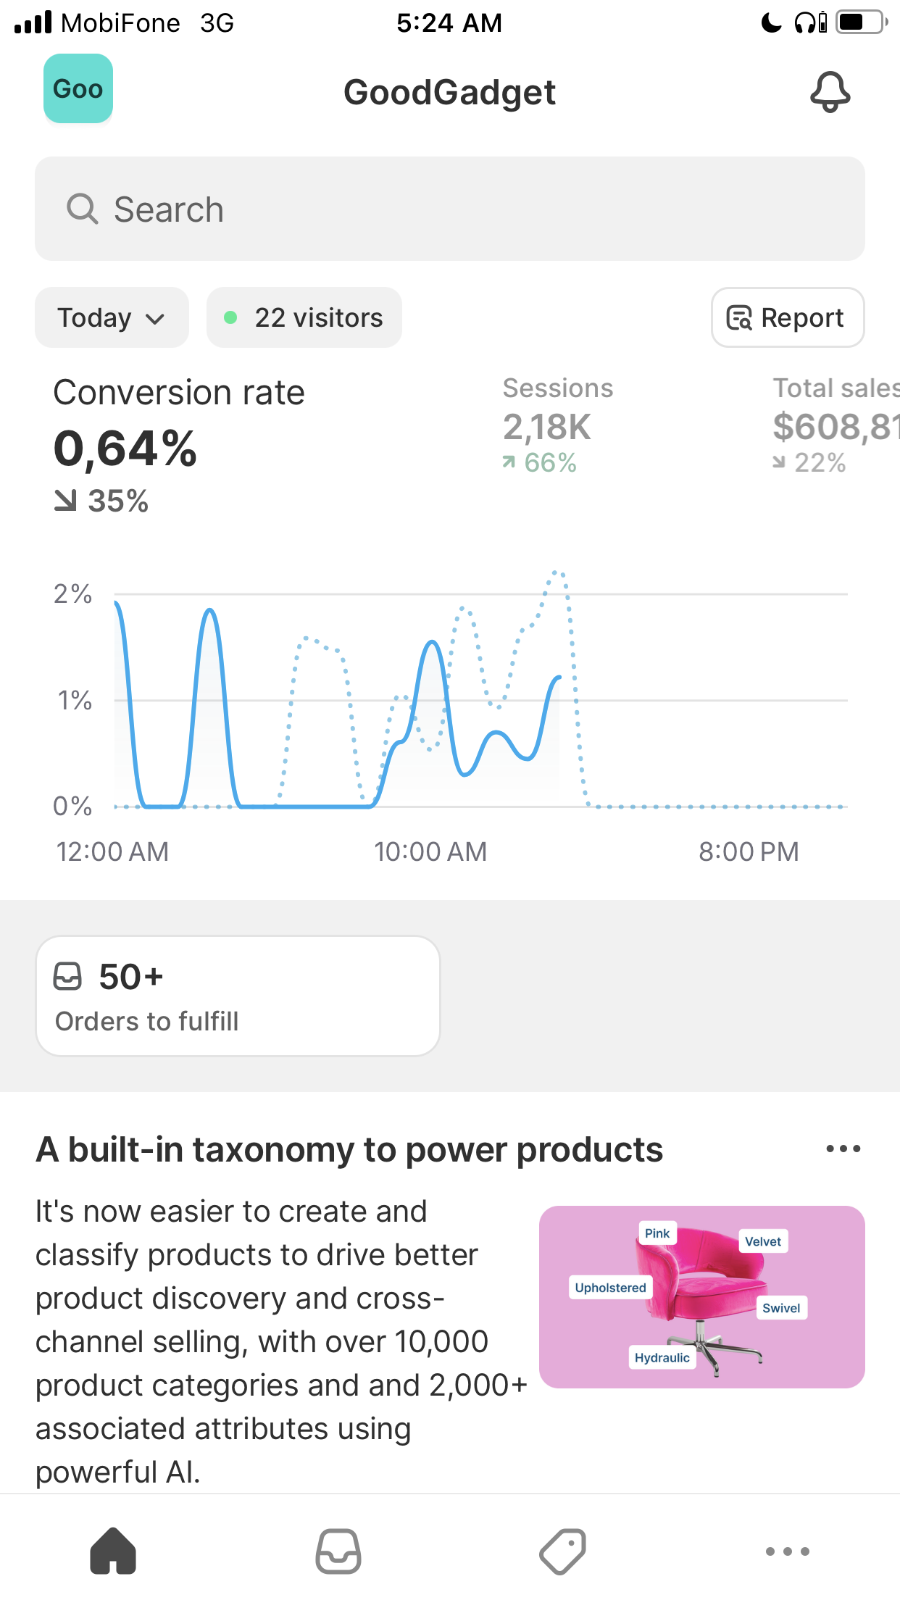Click the search magnifier icon
This screenshot has width=900, height=1600.
tap(82, 209)
